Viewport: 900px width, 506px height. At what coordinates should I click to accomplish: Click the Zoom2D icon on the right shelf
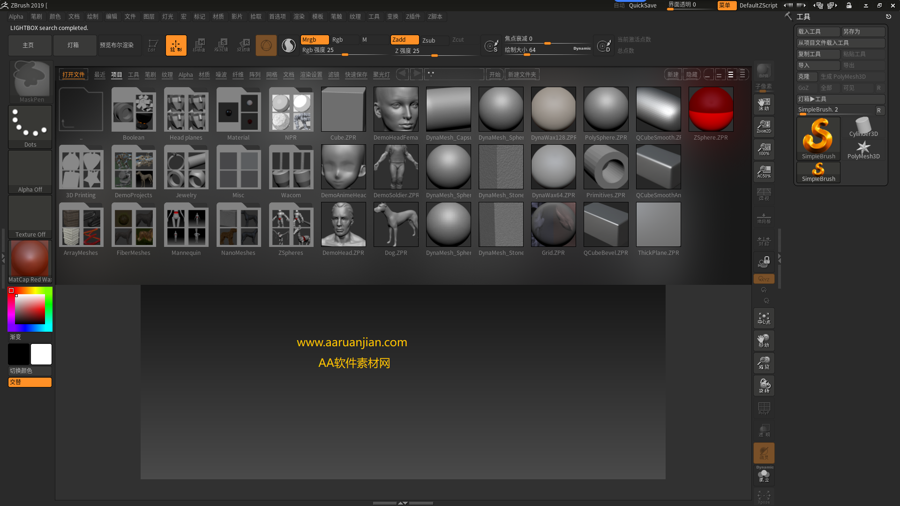coord(764,126)
